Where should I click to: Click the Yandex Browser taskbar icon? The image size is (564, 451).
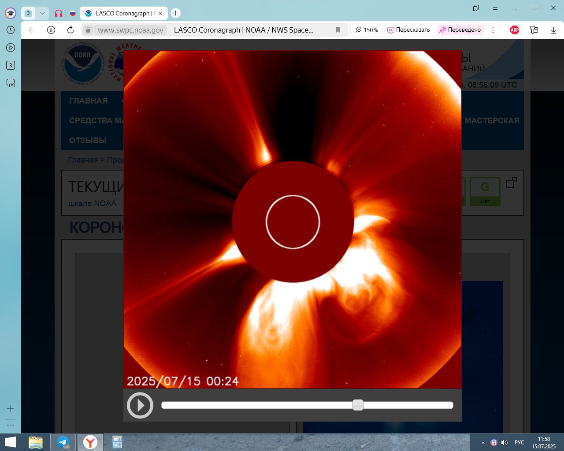pos(90,442)
